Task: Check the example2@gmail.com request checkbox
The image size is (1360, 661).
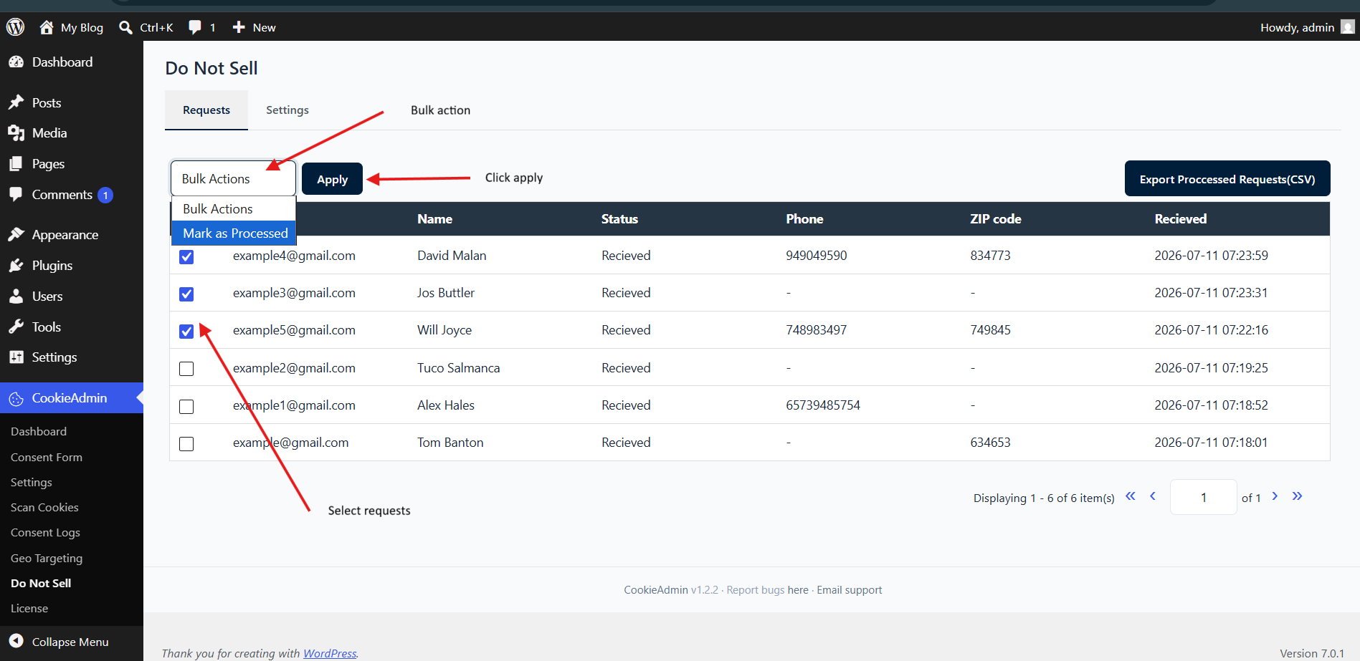Action: (186, 369)
